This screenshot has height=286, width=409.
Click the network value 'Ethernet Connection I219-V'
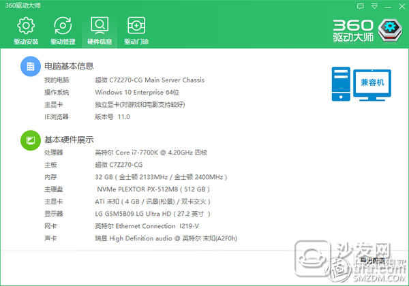click(157, 226)
